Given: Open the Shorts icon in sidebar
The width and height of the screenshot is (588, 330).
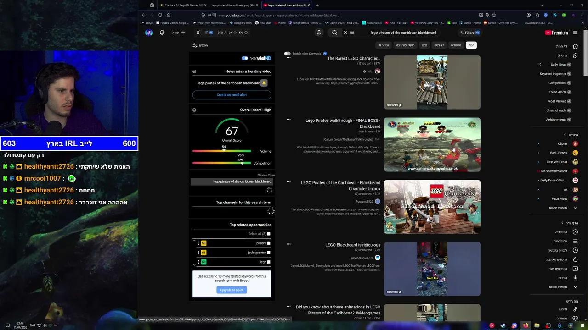Looking at the screenshot, I should 575,55.
